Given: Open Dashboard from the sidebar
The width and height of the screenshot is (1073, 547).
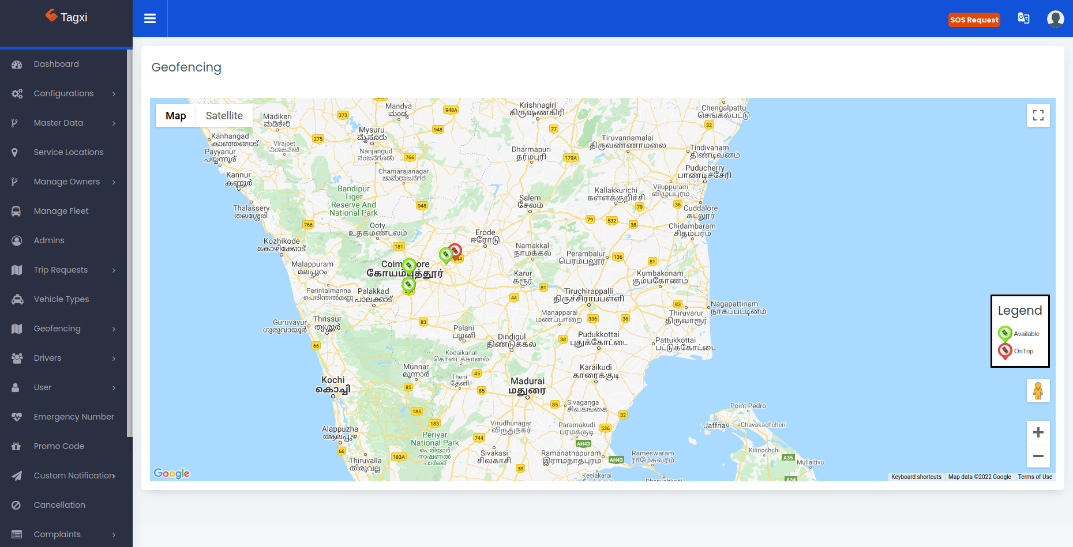Looking at the screenshot, I should pyautogui.click(x=56, y=64).
